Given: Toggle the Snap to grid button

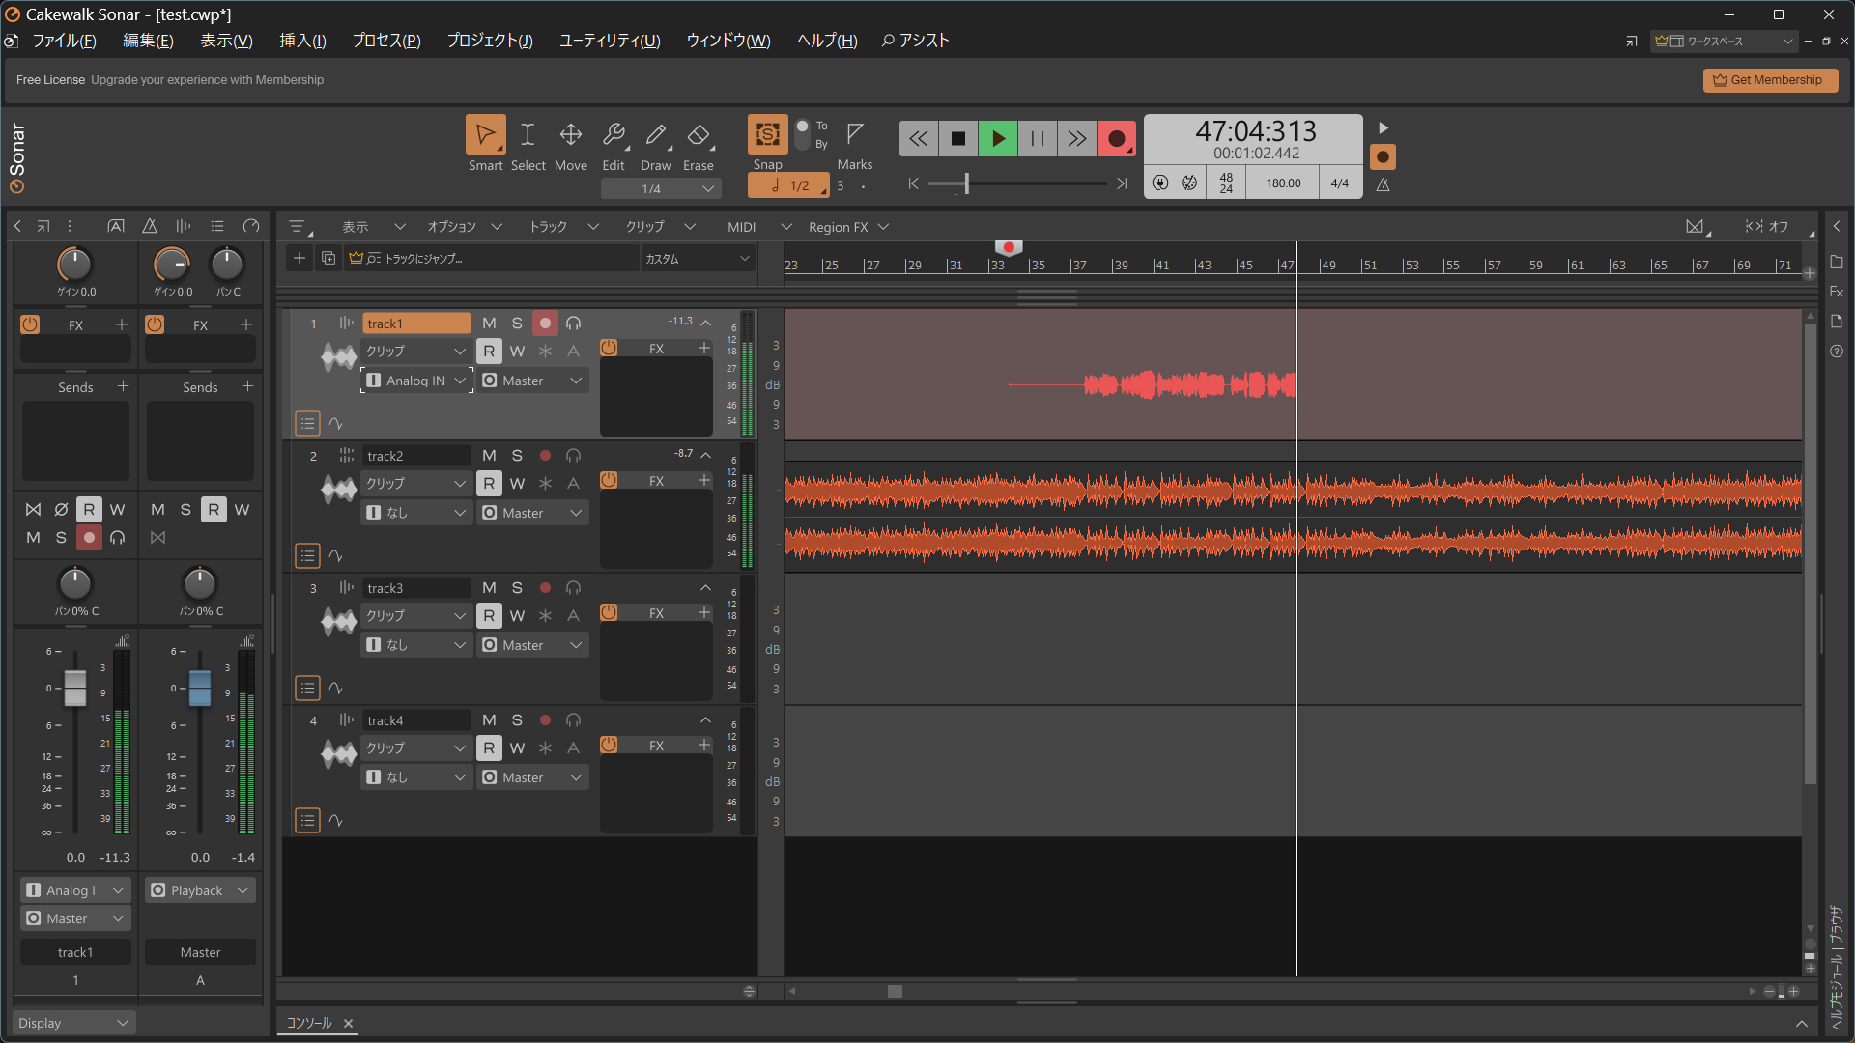Looking at the screenshot, I should click(767, 135).
